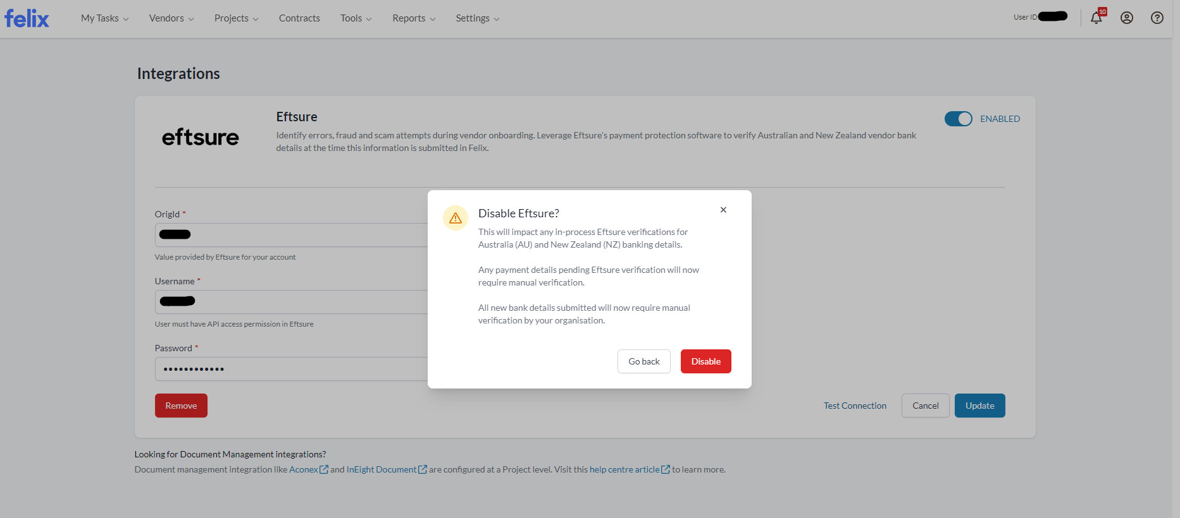Click the User ID text
The height and width of the screenshot is (518, 1180).
(1025, 17)
